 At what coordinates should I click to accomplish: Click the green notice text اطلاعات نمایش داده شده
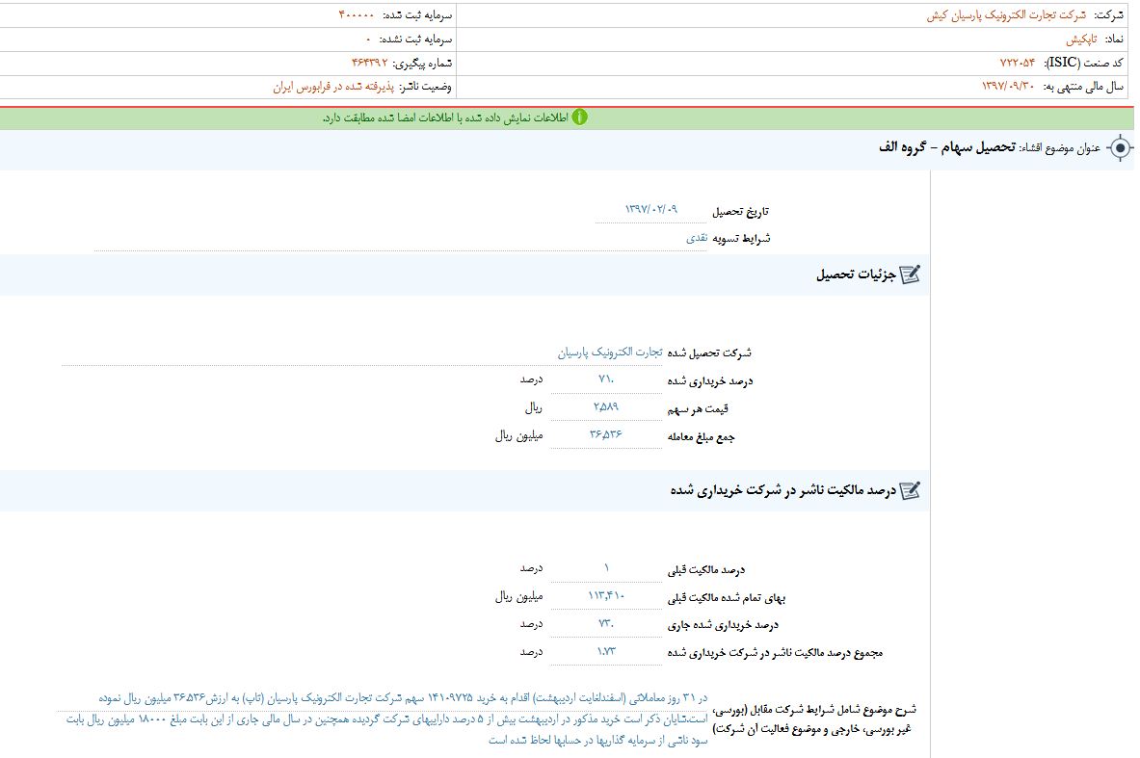(x=446, y=118)
